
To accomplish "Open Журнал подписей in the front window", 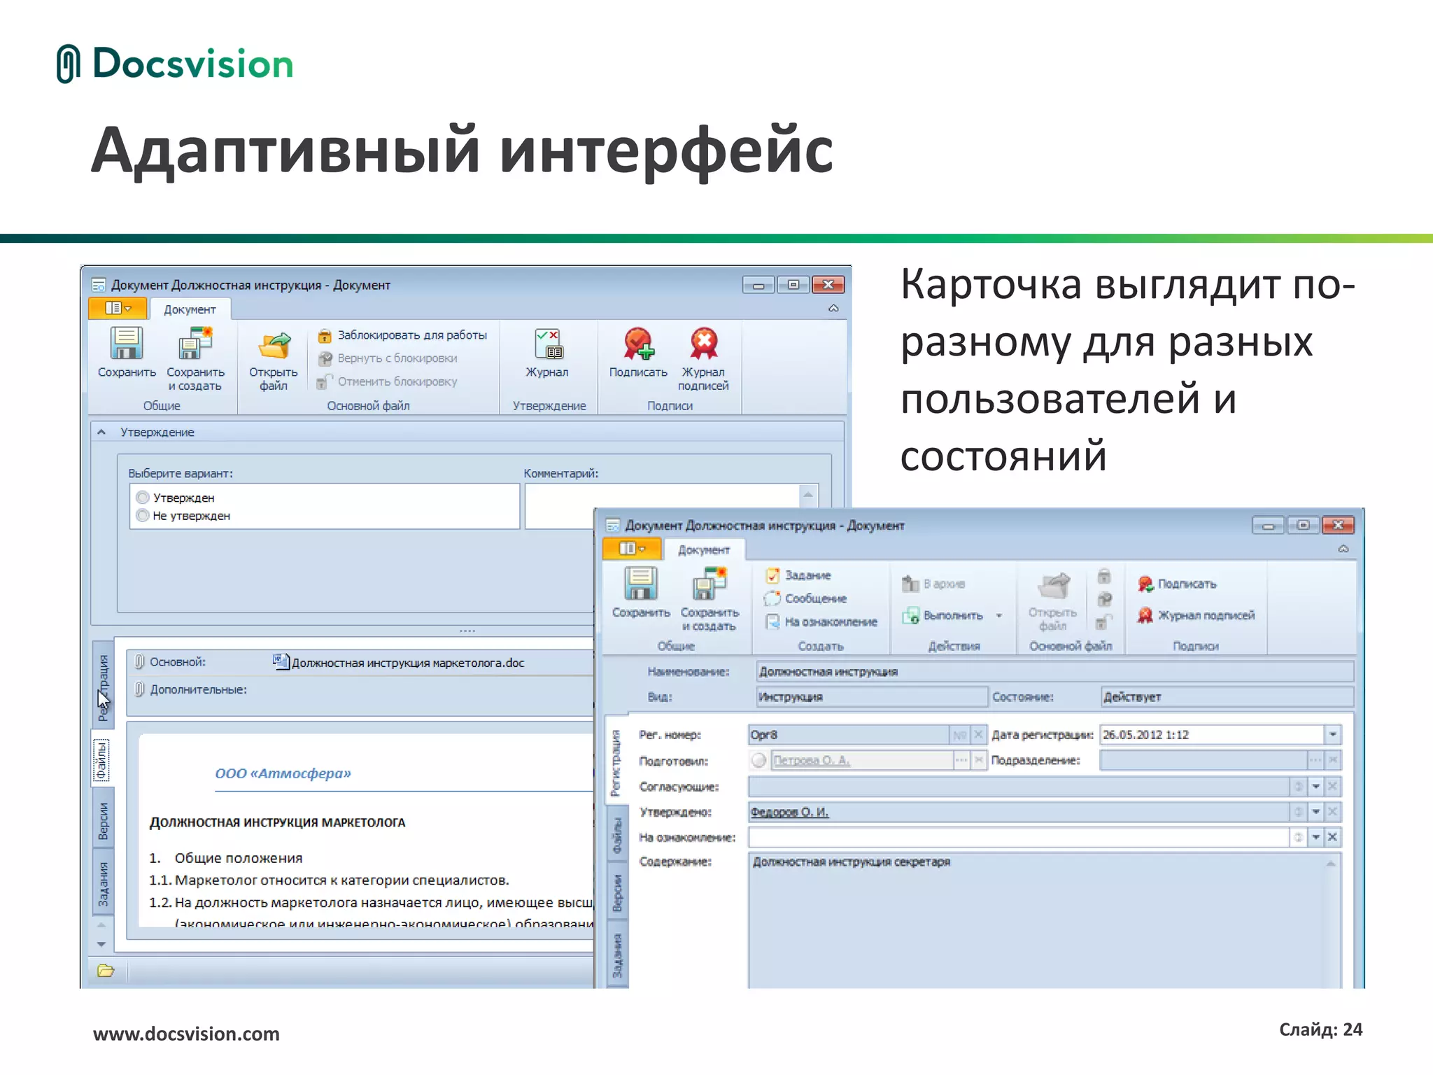I will point(1196,615).
